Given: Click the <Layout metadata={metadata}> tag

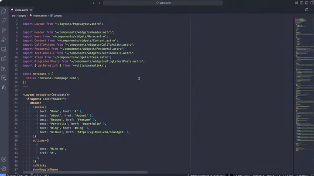Looking at the screenshot, I should (x=46, y=95).
